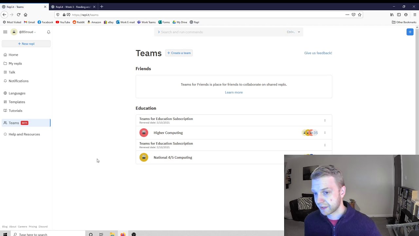Click National 4/5 Computing team avatar
The width and height of the screenshot is (419, 236).
pos(144,157)
